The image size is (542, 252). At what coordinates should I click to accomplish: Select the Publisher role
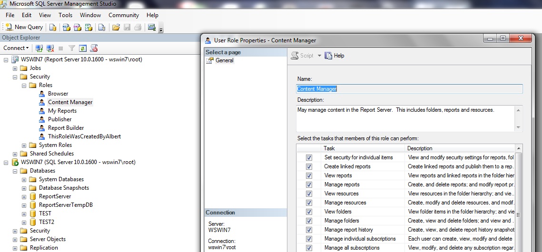(60, 119)
